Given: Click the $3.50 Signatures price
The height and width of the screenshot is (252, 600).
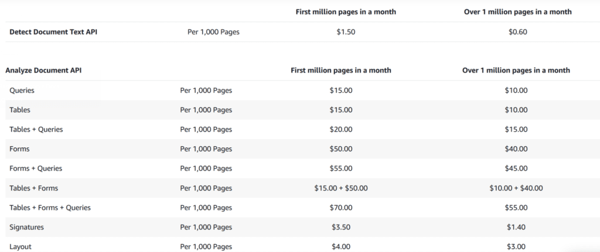Looking at the screenshot, I should point(341,227).
